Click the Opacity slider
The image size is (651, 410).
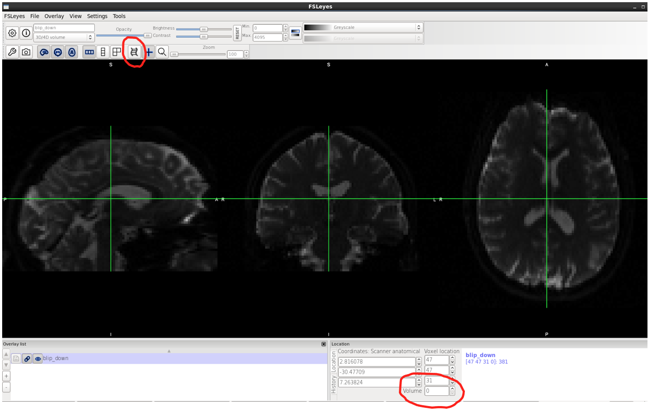point(124,35)
